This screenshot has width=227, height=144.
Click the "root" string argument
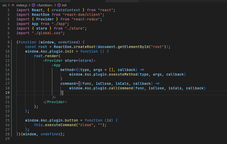[x=157, y=47]
